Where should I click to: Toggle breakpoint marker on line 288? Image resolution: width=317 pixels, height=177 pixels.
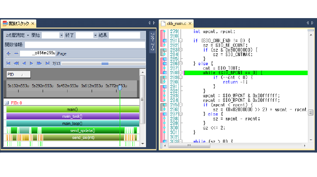pyautogui.click(x=165, y=72)
